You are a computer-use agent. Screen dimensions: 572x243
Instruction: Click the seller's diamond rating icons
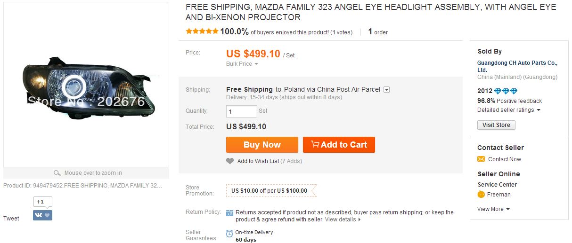(506, 91)
